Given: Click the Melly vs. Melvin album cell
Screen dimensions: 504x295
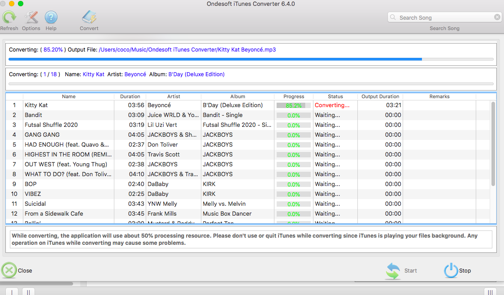Looking at the screenshot, I should 224,204.
